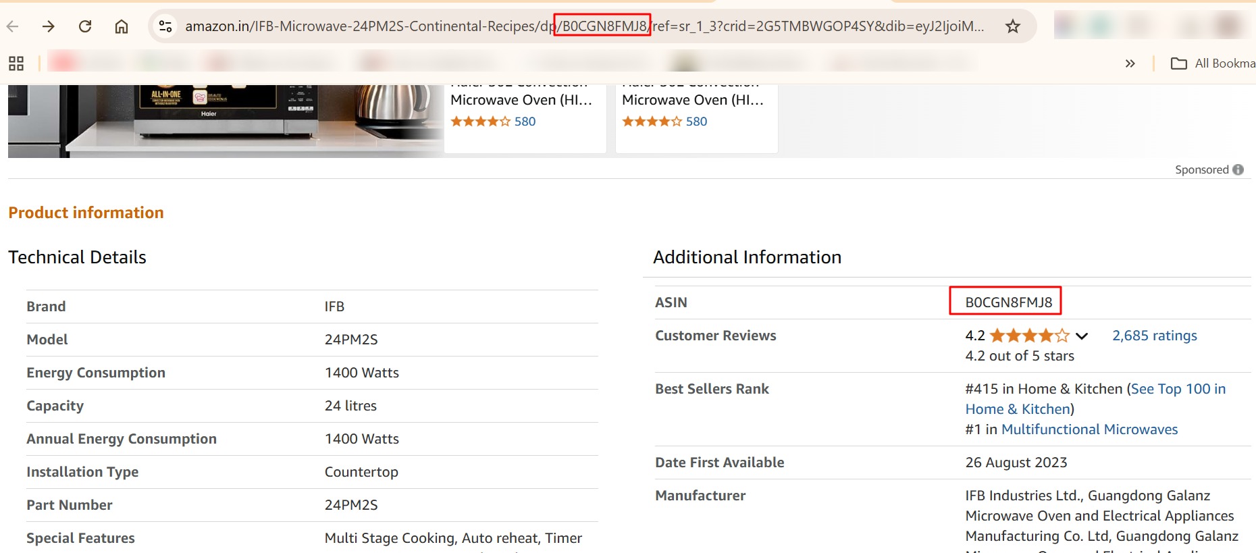Click the Brand value IFB

tap(334, 307)
